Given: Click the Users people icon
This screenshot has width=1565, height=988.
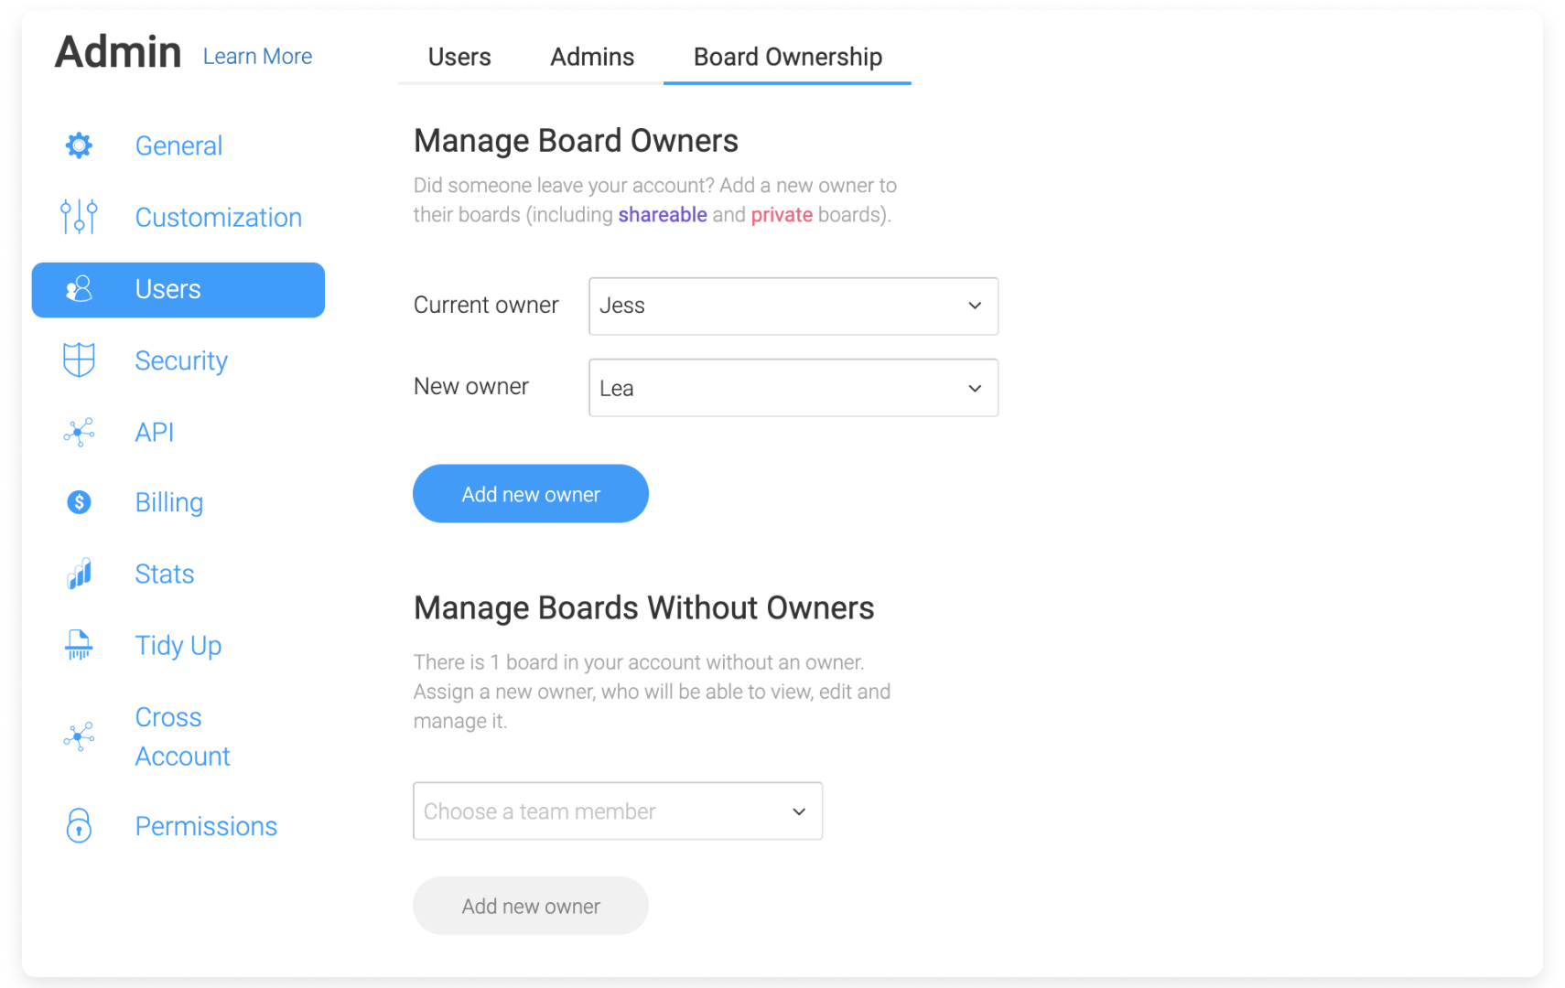Looking at the screenshot, I should coord(80,289).
